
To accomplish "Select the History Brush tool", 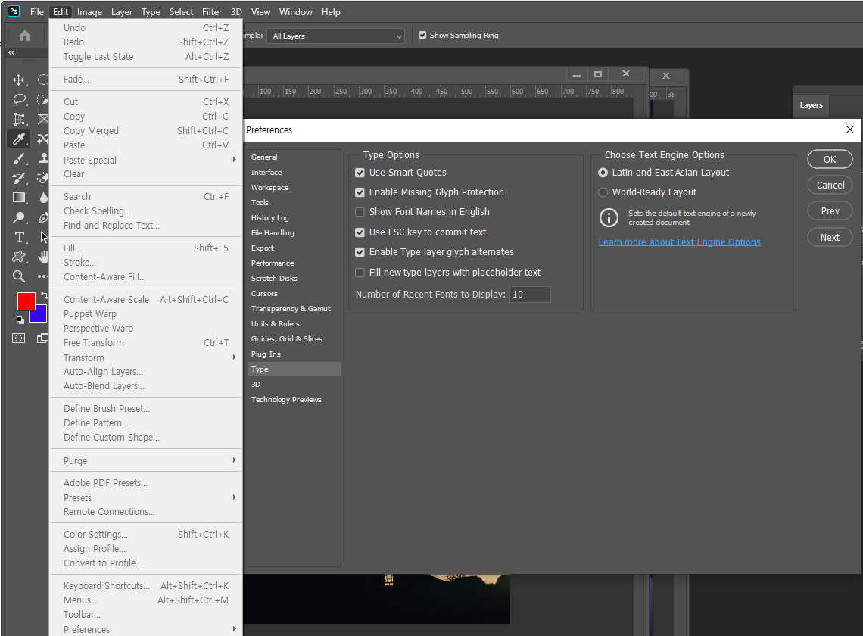I will click(x=19, y=178).
